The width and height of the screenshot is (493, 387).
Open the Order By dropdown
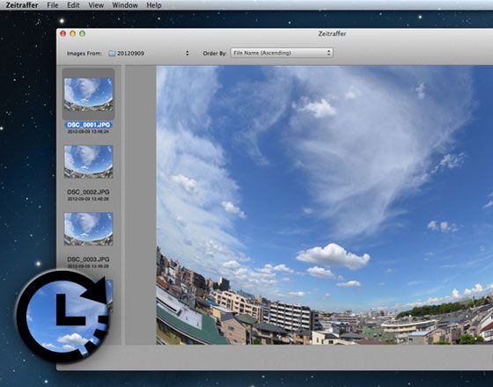click(x=282, y=53)
